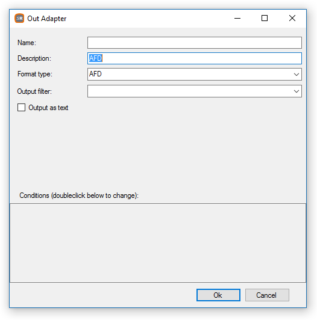Click the 'Conditions (doubleclick below to change)' label
Viewport: 317px width, 320px height.
79,195
